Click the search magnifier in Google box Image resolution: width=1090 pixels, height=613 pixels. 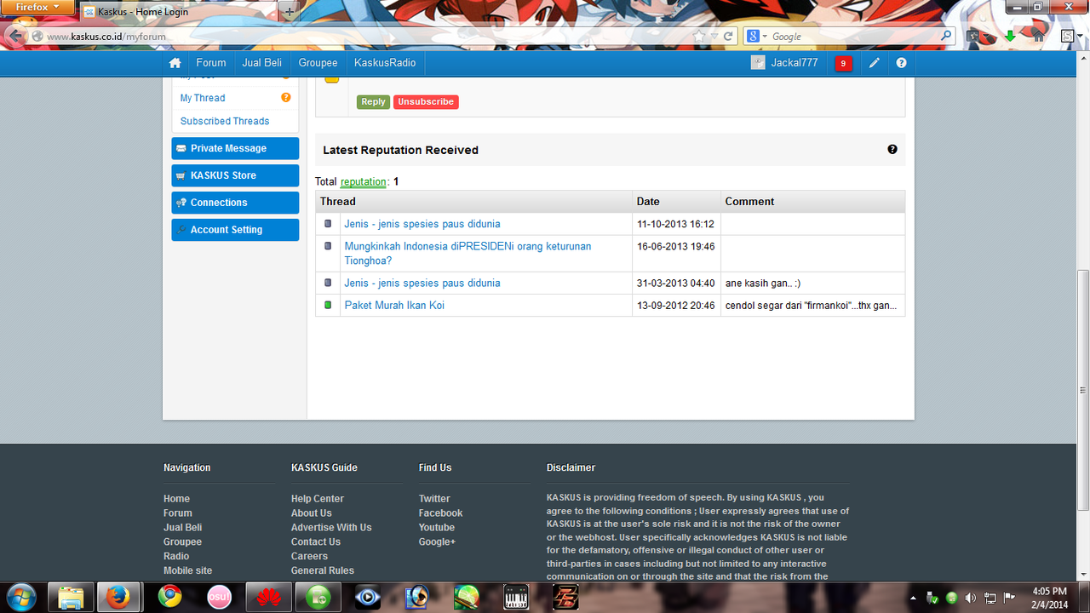[946, 36]
